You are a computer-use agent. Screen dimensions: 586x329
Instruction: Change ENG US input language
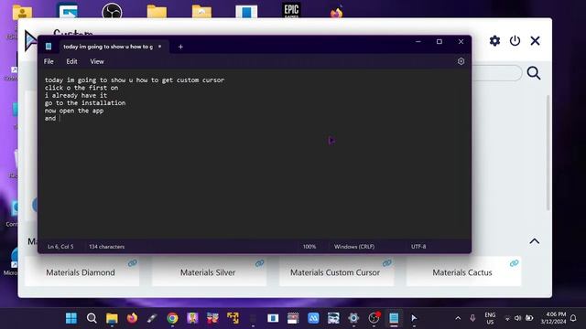(x=490, y=318)
